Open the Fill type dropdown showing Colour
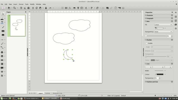The image size is (178, 100). pyautogui.click(x=163, y=25)
